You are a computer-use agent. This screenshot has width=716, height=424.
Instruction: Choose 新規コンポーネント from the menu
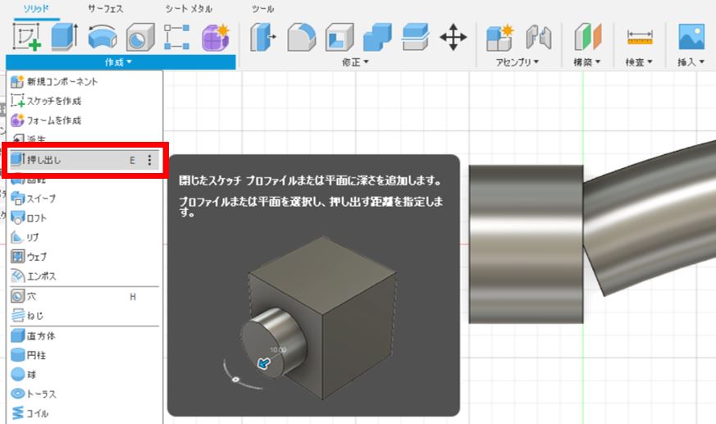coord(84,82)
